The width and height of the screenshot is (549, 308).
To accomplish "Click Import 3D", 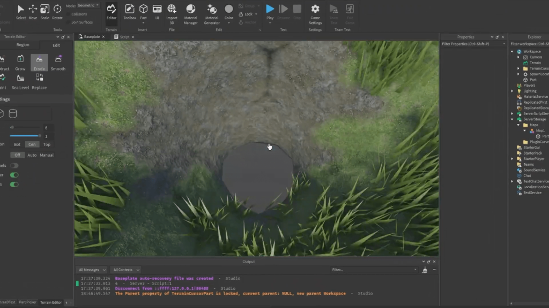I will tap(172, 14).
